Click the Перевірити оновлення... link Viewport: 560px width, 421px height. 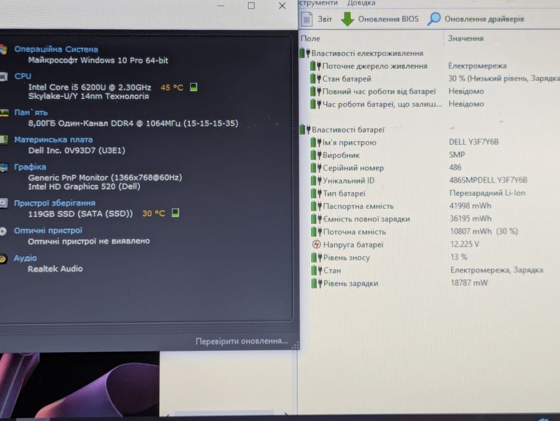click(x=242, y=341)
